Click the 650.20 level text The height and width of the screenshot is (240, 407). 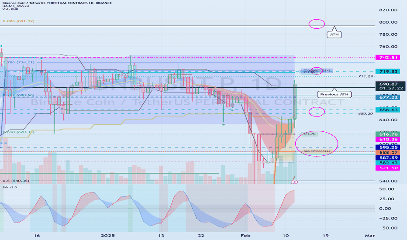(x=365, y=113)
